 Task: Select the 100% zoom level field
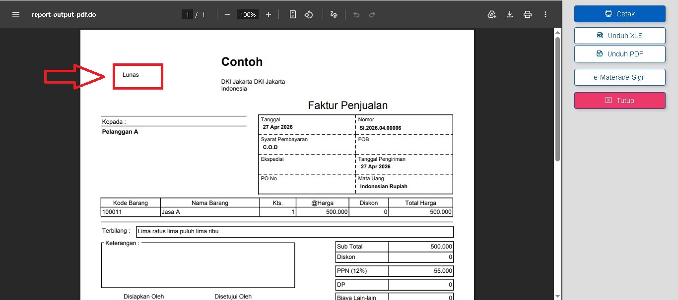coord(248,14)
